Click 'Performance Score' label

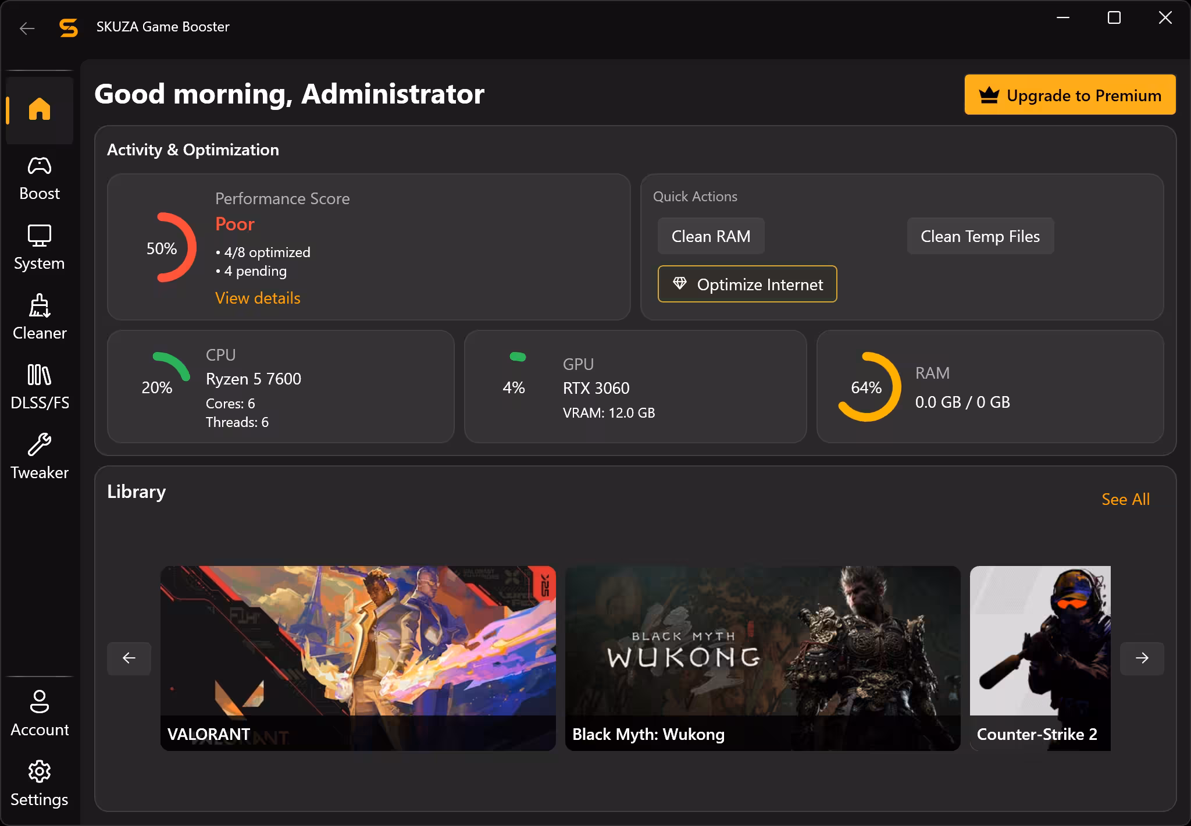[283, 198]
